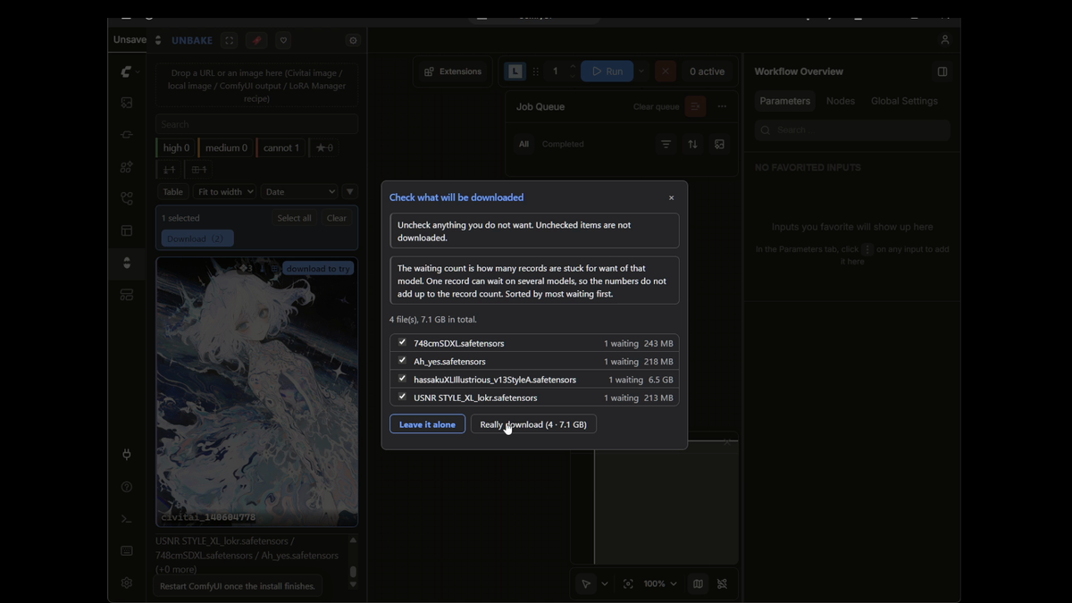
Task: Click the sort direction triangle button
Action: pos(349,192)
